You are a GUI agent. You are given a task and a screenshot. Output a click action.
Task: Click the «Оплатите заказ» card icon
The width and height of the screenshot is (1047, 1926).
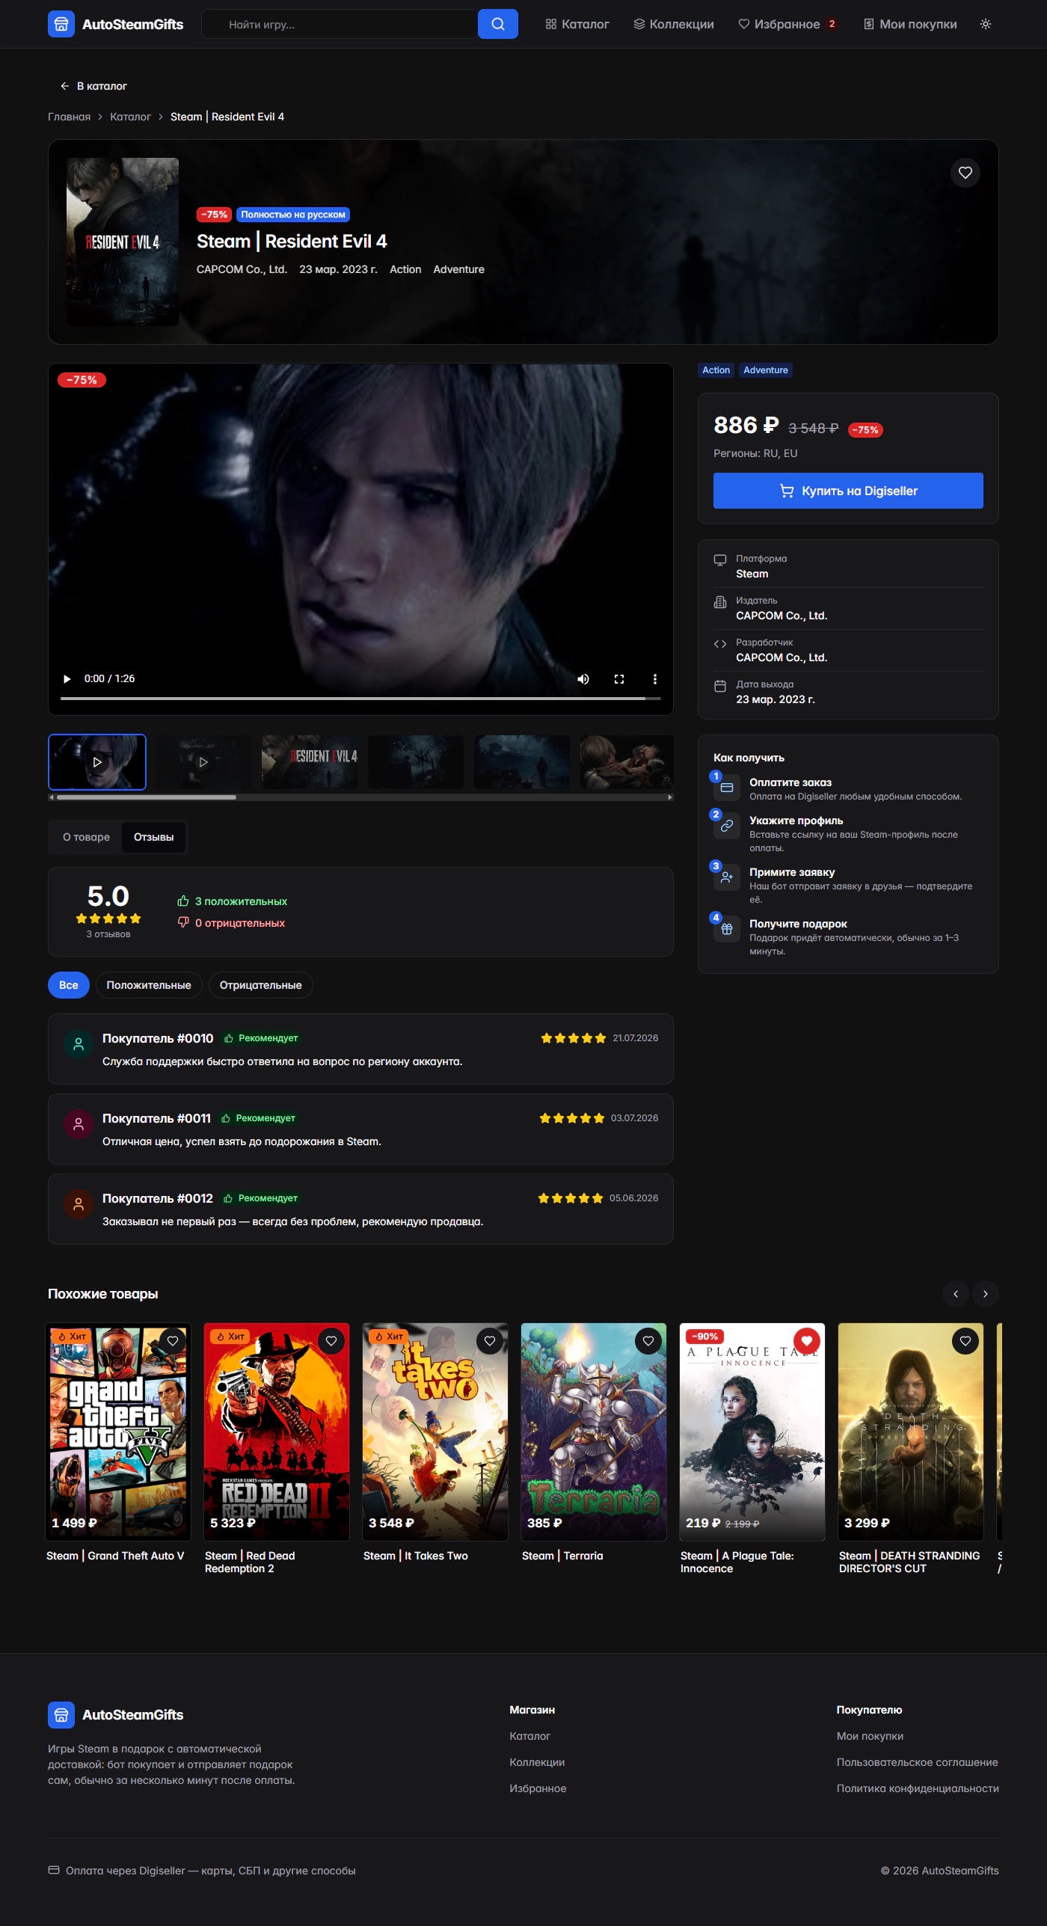click(x=727, y=788)
